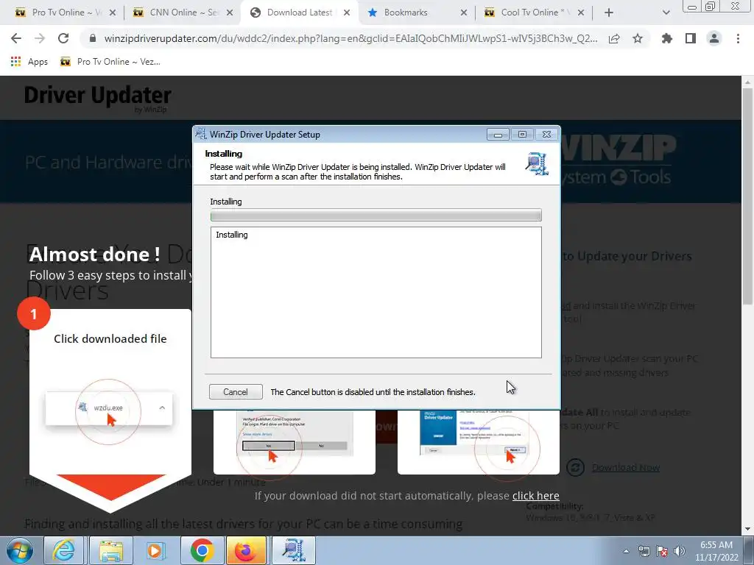Open Pro Tv Online bookmark

pyautogui.click(x=110, y=62)
